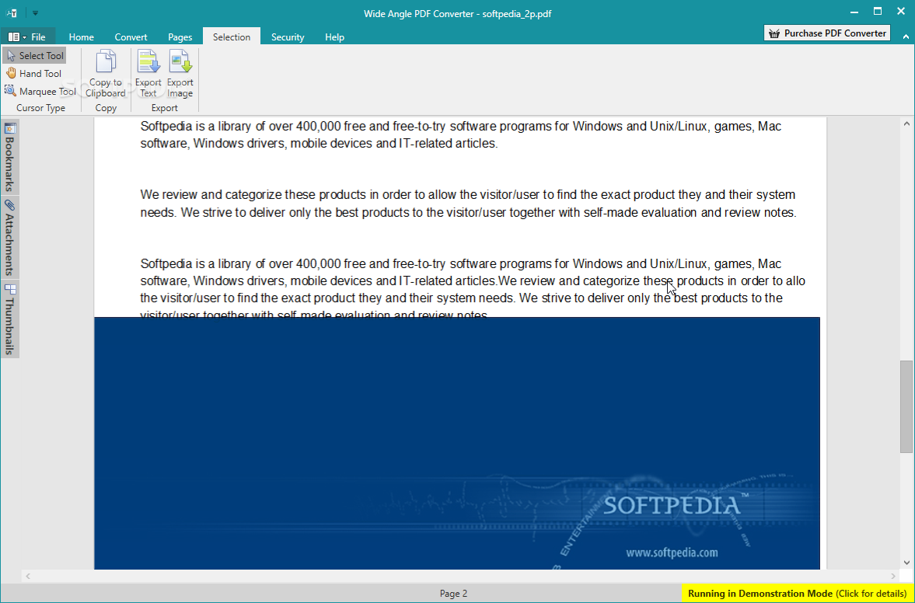Activate the Select Tool cursor

(x=34, y=55)
